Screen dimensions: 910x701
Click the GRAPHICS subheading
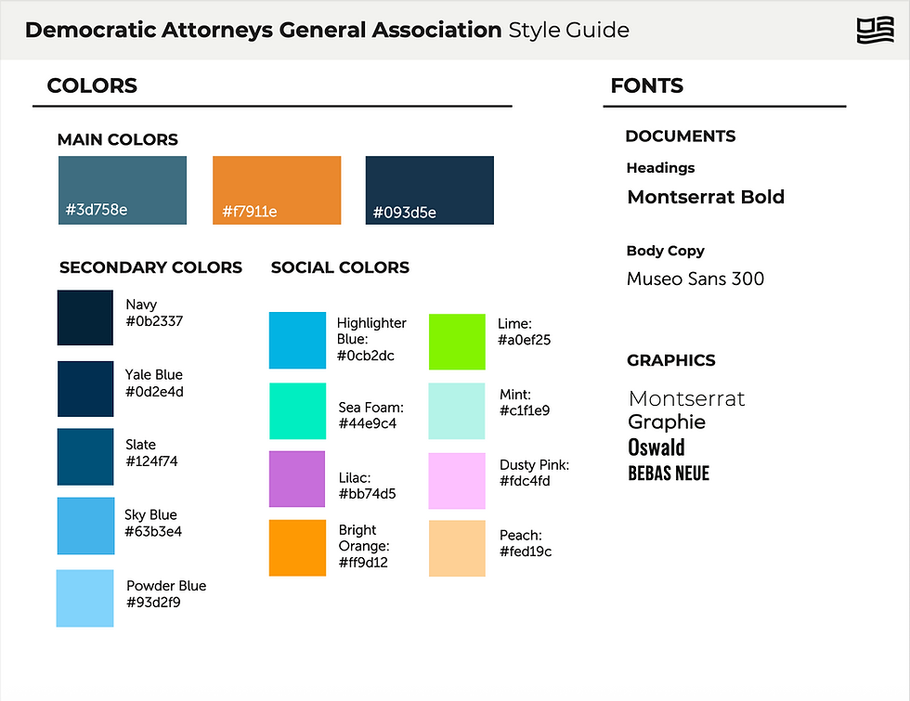point(670,360)
